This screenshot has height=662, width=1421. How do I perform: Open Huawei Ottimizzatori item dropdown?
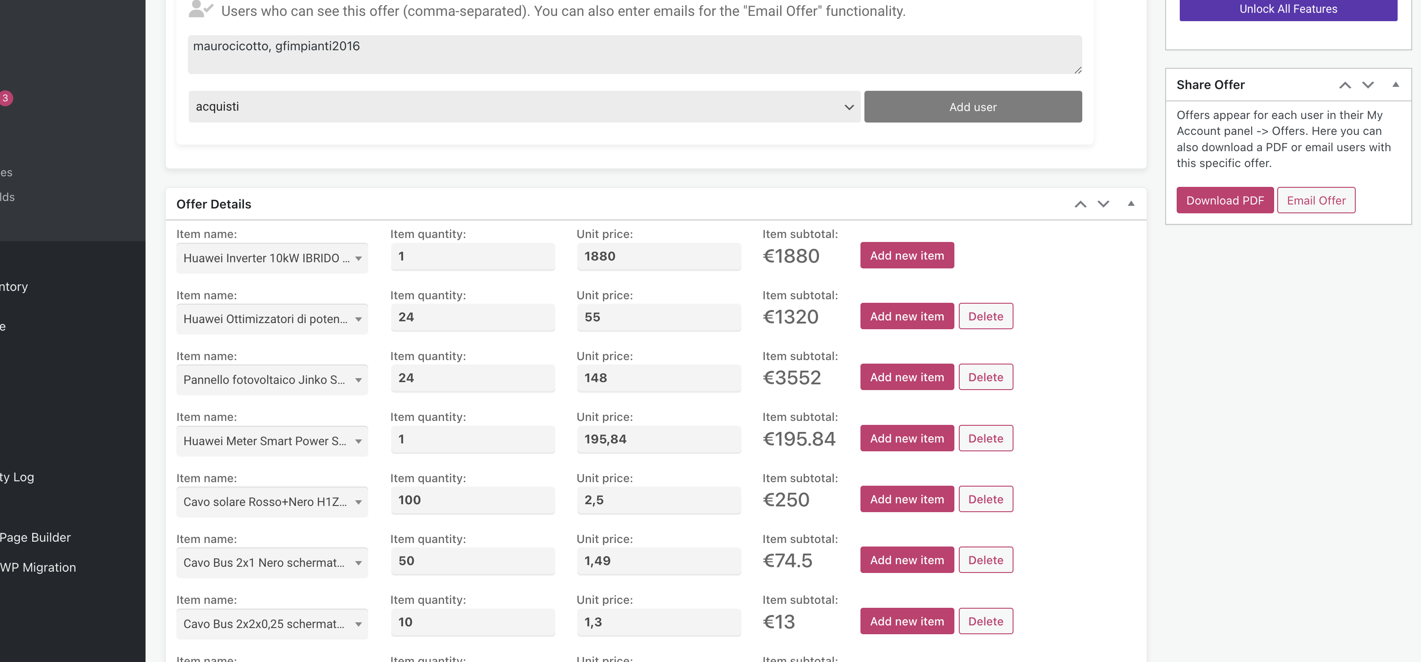[x=272, y=319]
